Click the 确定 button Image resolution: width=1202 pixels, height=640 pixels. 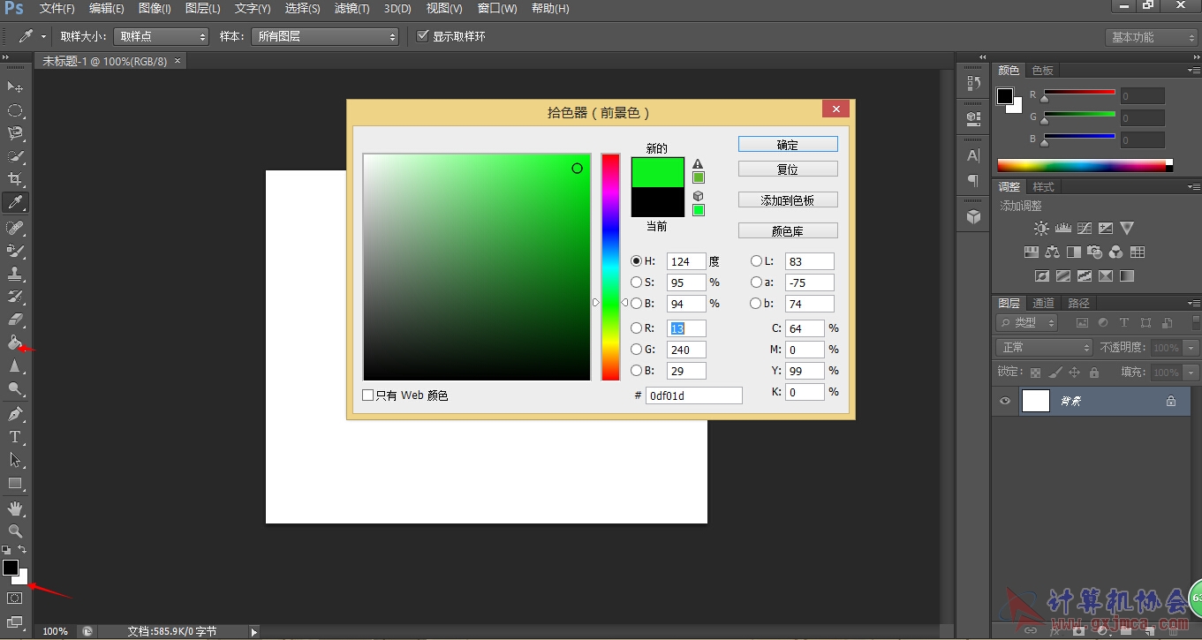click(788, 145)
